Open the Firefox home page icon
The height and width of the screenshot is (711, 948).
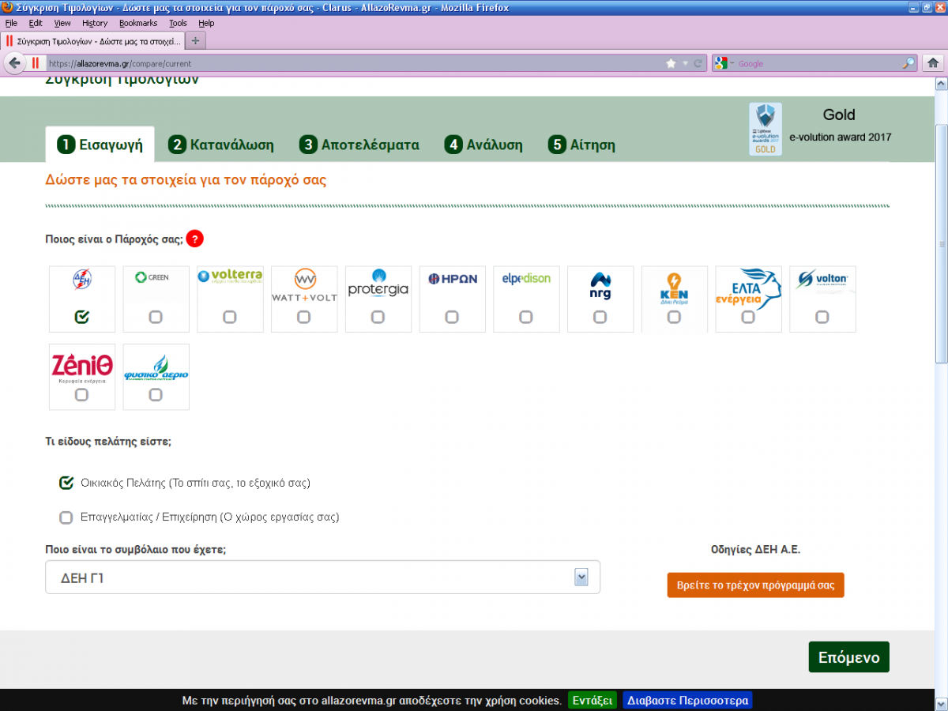[x=933, y=63]
